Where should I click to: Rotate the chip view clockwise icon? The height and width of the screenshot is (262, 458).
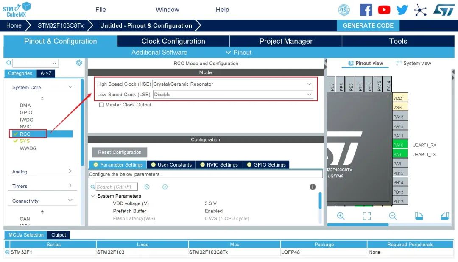(419, 216)
